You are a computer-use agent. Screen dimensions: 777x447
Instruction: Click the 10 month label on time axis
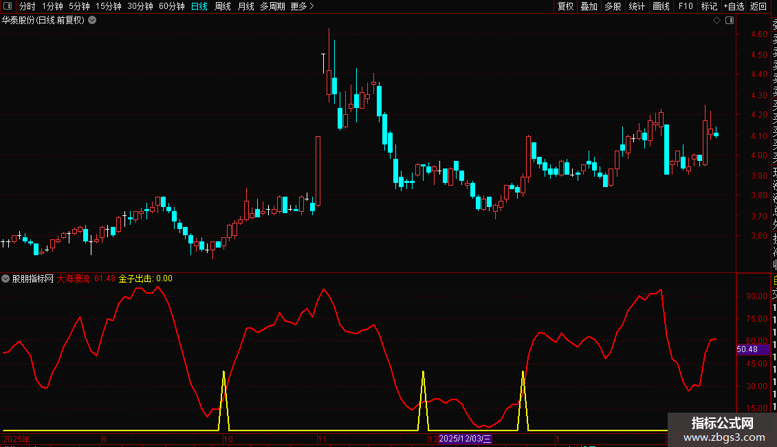point(228,439)
